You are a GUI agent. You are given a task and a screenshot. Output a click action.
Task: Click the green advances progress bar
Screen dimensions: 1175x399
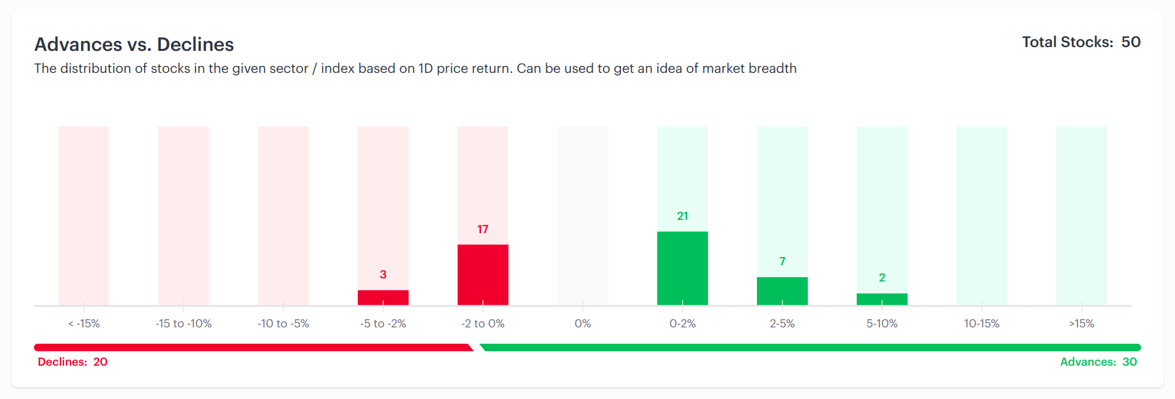click(x=810, y=347)
